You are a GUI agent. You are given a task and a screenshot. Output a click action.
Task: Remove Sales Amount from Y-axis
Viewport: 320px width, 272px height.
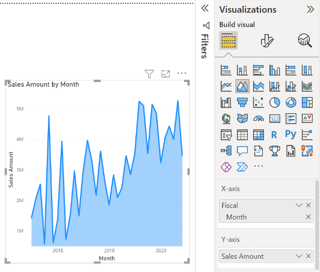pyautogui.click(x=308, y=256)
